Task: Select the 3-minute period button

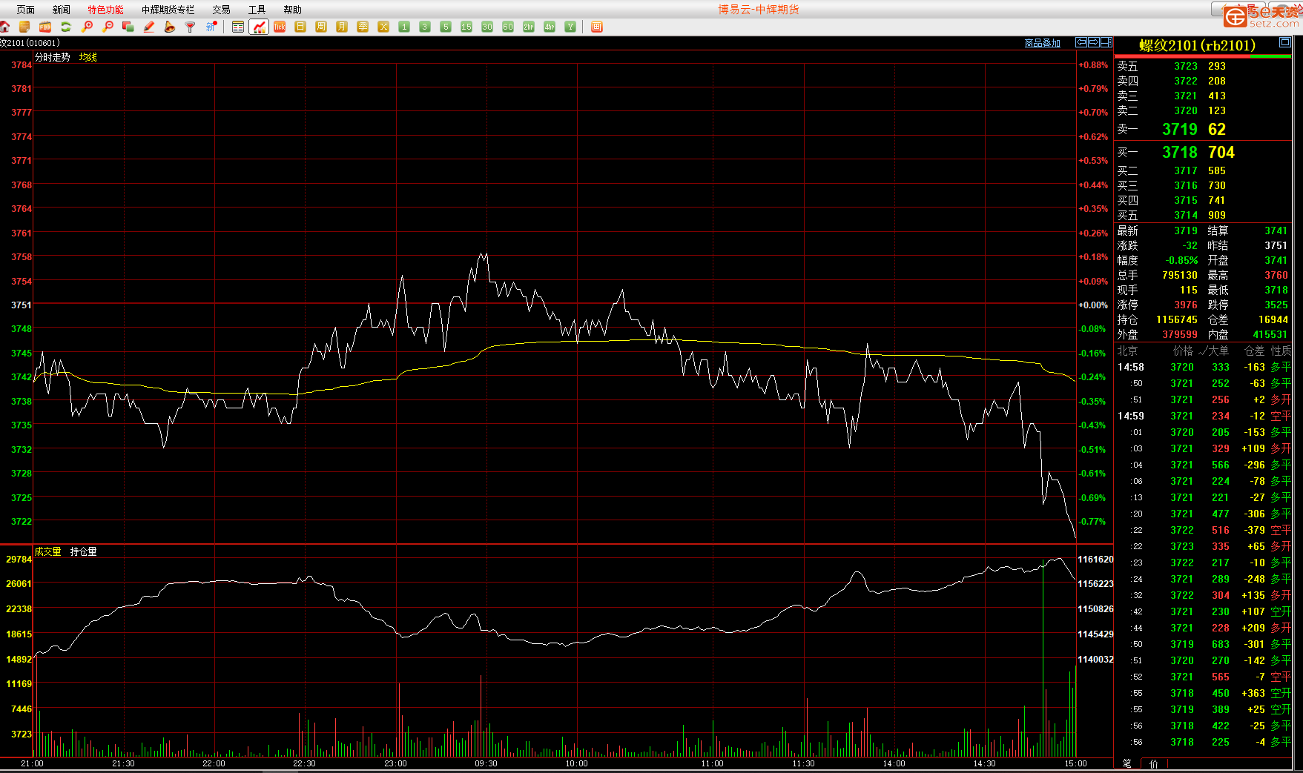Action: [425, 27]
